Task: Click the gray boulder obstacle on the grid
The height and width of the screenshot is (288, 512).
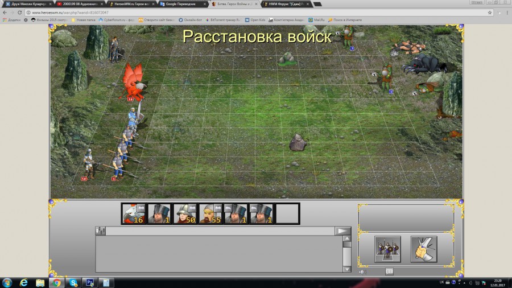Action: (x=298, y=143)
